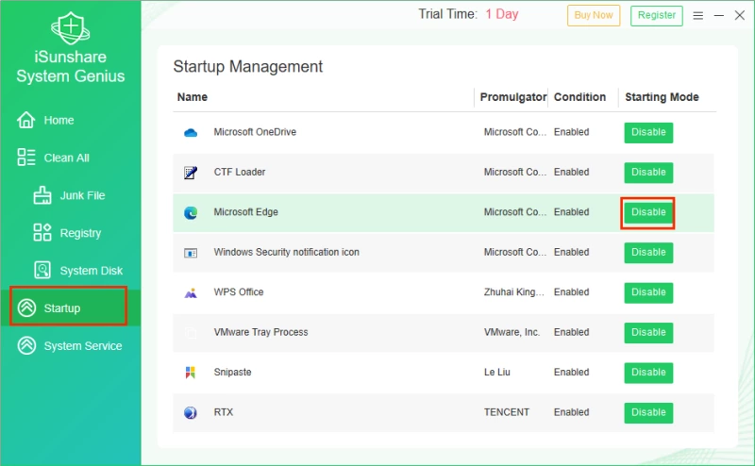This screenshot has width=755, height=466.
Task: Disable Snipaste at startup
Action: pos(648,372)
